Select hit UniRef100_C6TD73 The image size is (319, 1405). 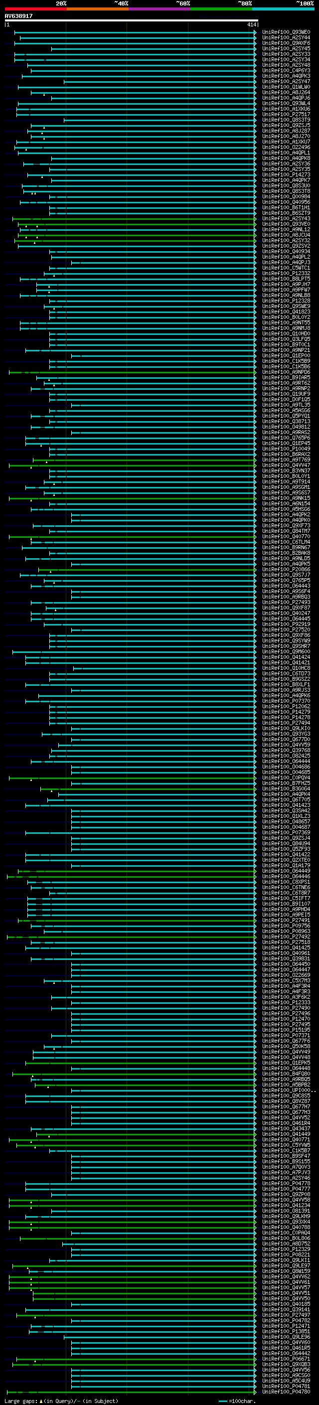286,674
